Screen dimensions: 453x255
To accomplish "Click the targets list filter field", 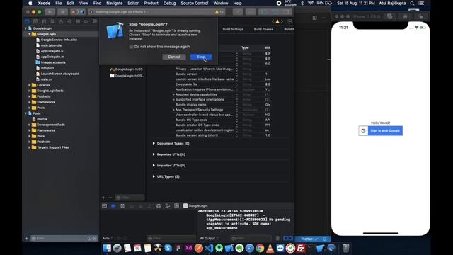I will coord(130,198).
